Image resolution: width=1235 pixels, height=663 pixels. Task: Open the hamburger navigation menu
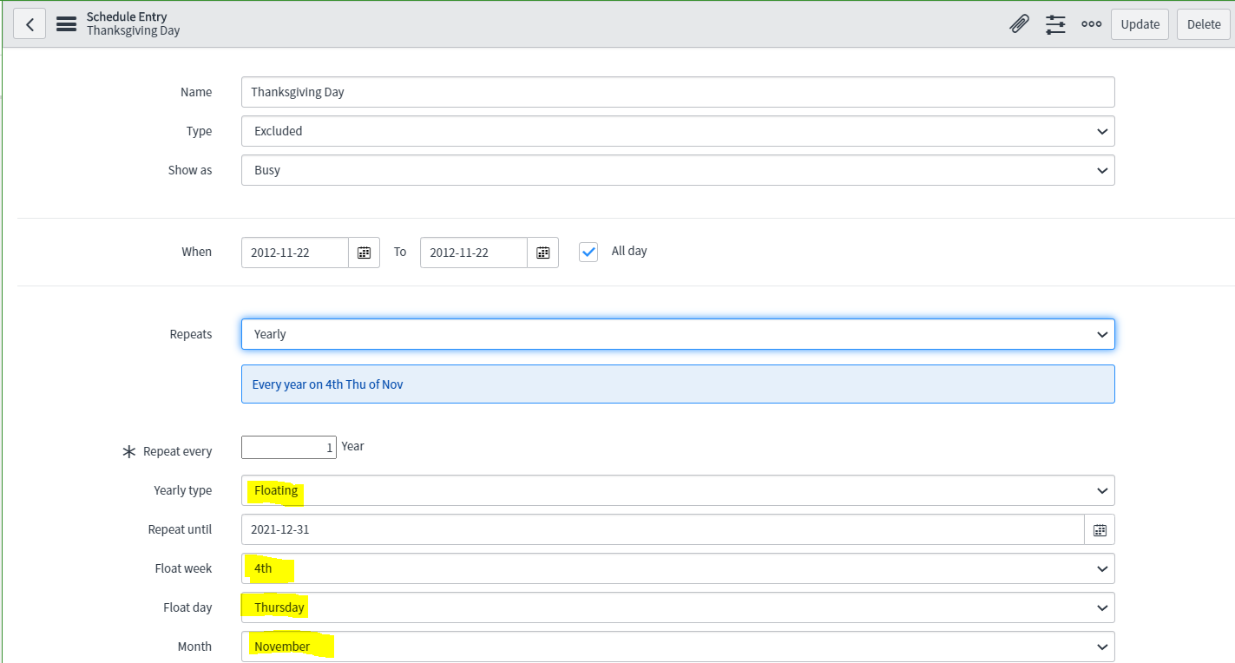[x=66, y=23]
